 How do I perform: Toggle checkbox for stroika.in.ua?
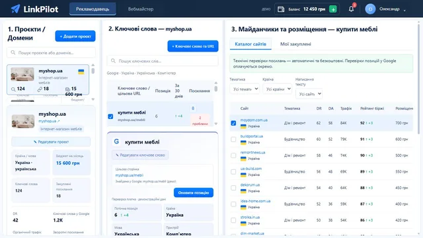coord(233,220)
